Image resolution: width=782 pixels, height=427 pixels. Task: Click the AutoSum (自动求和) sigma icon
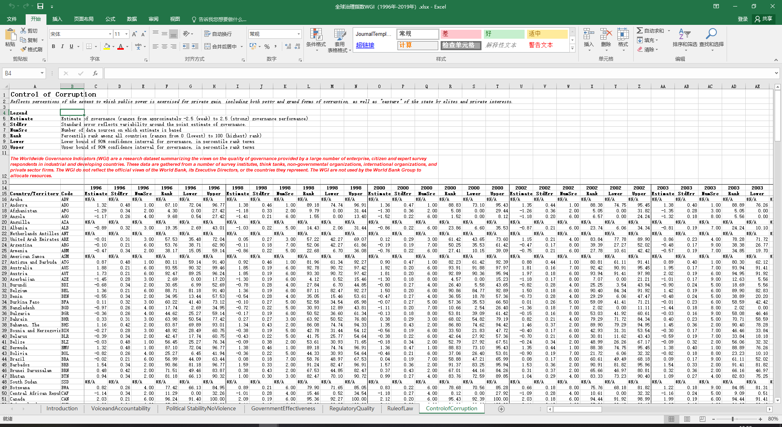click(640, 31)
